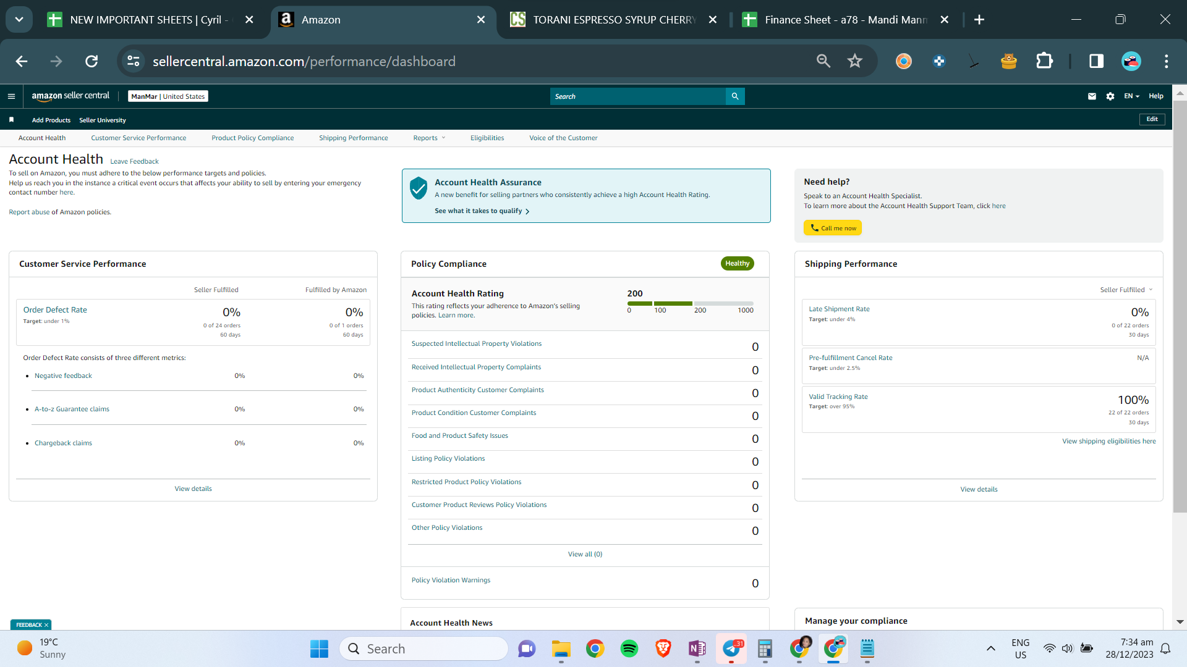Click the page vertical scrollbar thumb
The width and height of the screenshot is (1187, 667).
[x=1180, y=306]
